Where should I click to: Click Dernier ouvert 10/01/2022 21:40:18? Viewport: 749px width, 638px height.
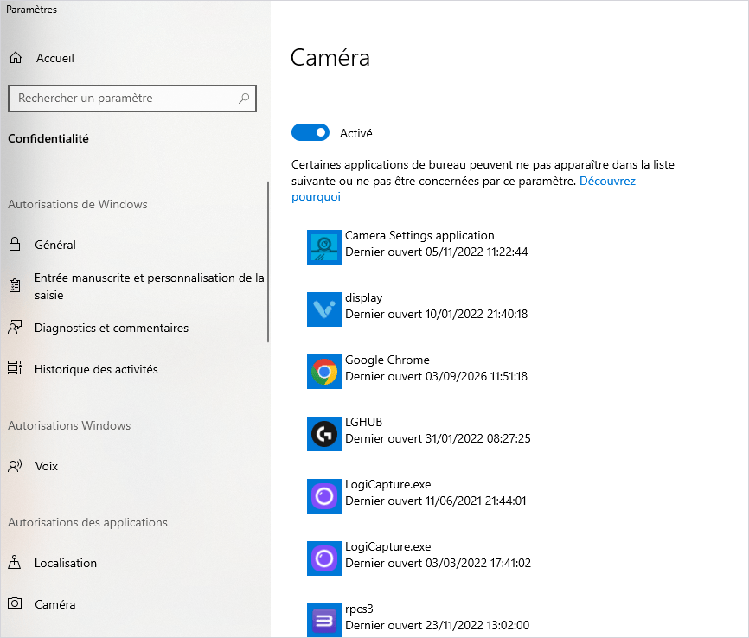pyautogui.click(x=437, y=314)
